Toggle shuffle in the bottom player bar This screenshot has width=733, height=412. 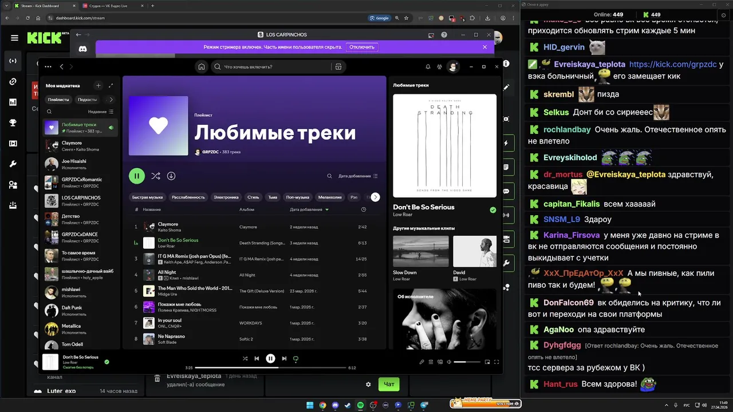[245, 359]
